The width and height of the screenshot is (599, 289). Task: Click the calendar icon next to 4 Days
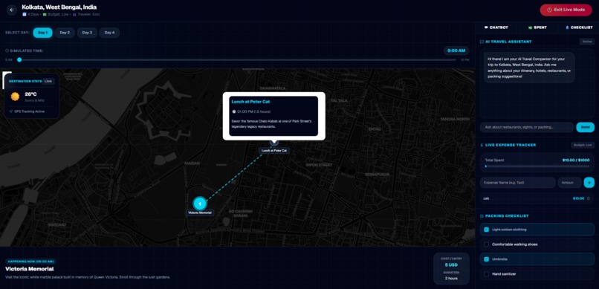[x=25, y=14]
